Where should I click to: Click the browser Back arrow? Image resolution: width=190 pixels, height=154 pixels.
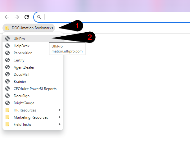pyautogui.click(x=7, y=17)
